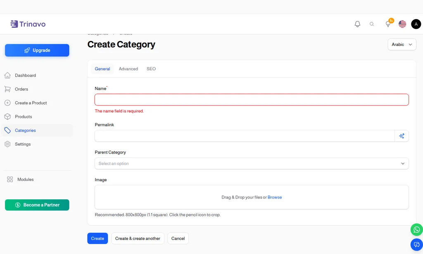Click the Become a Partner button

pos(37,205)
